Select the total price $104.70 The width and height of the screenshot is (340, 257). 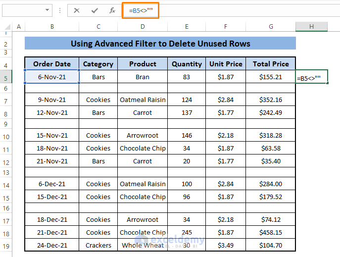point(271,245)
